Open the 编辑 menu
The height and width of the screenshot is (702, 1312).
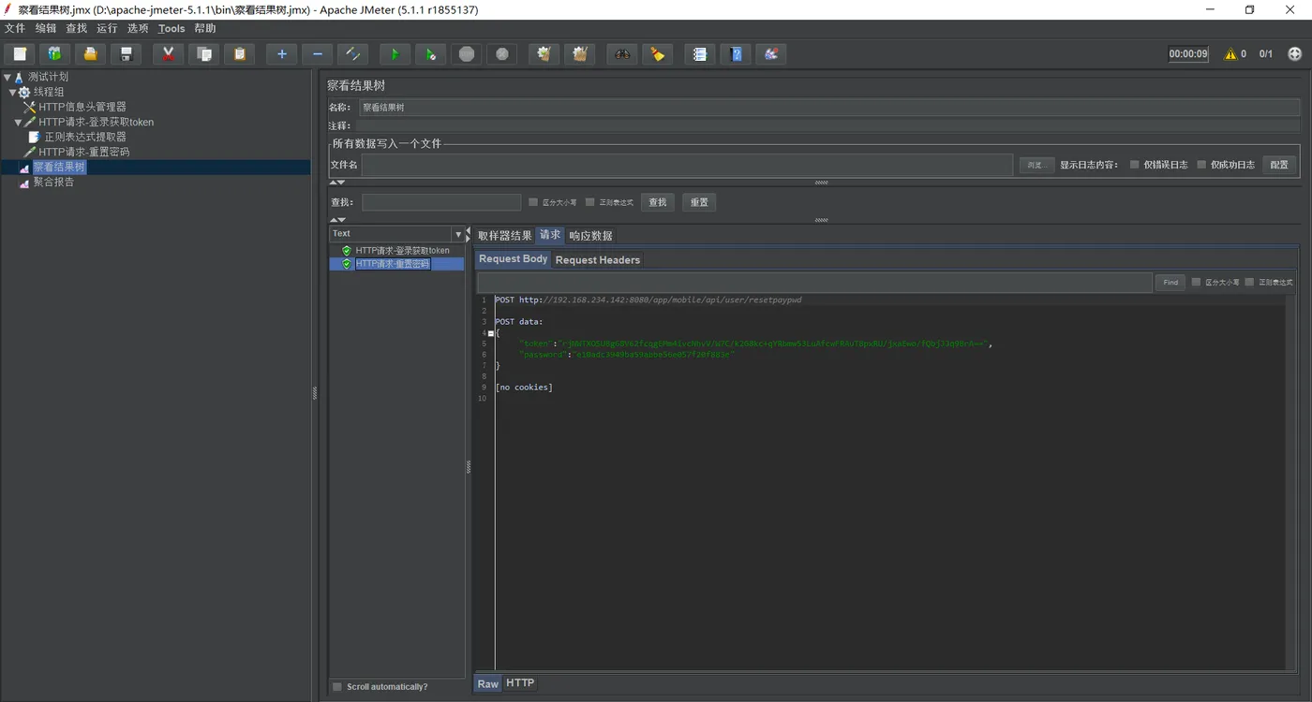coord(46,29)
